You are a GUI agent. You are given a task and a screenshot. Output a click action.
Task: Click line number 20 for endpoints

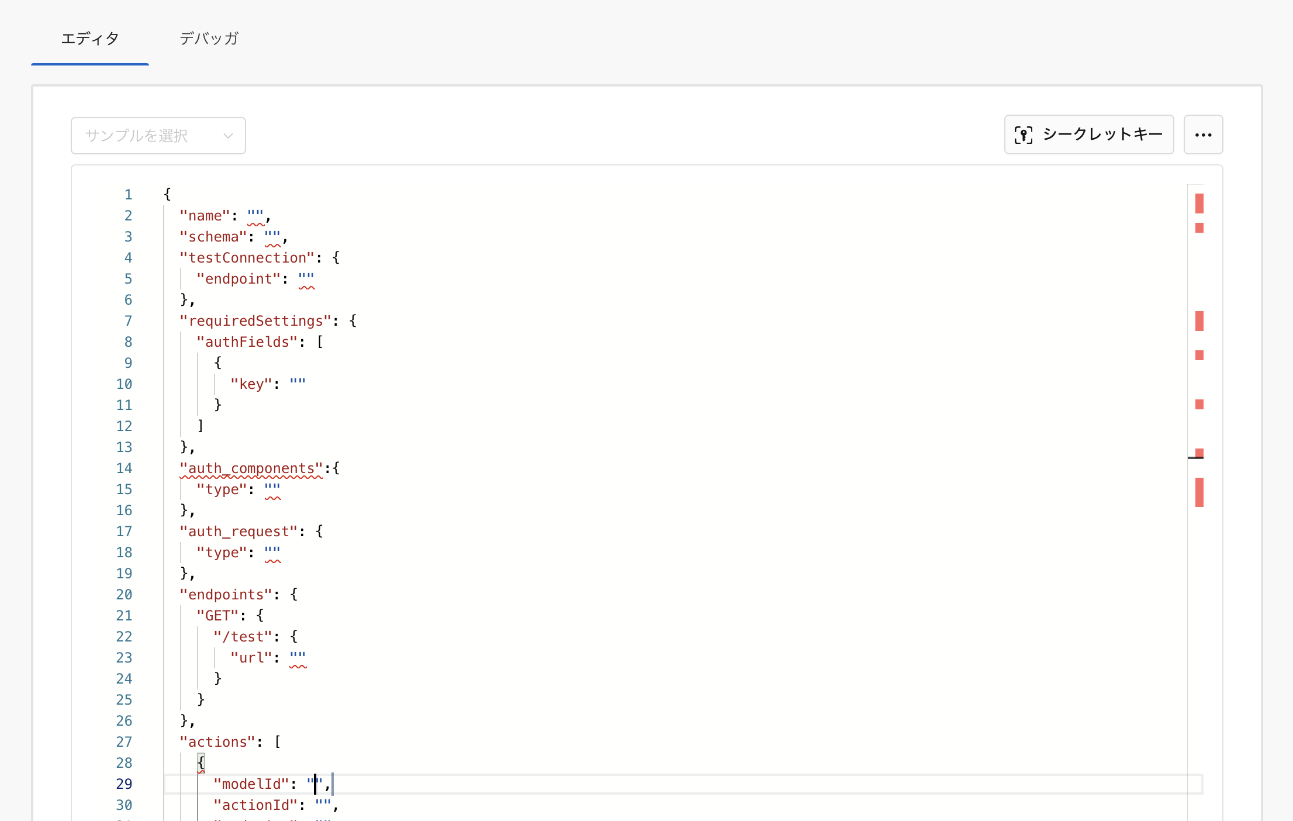pos(124,595)
